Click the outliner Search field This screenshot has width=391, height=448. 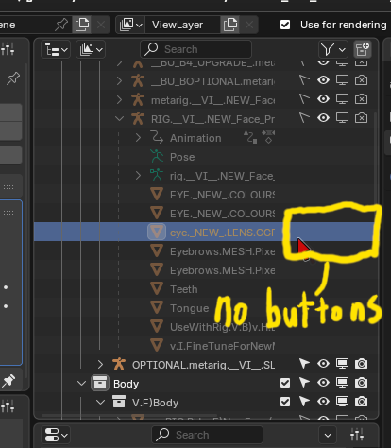point(195,49)
